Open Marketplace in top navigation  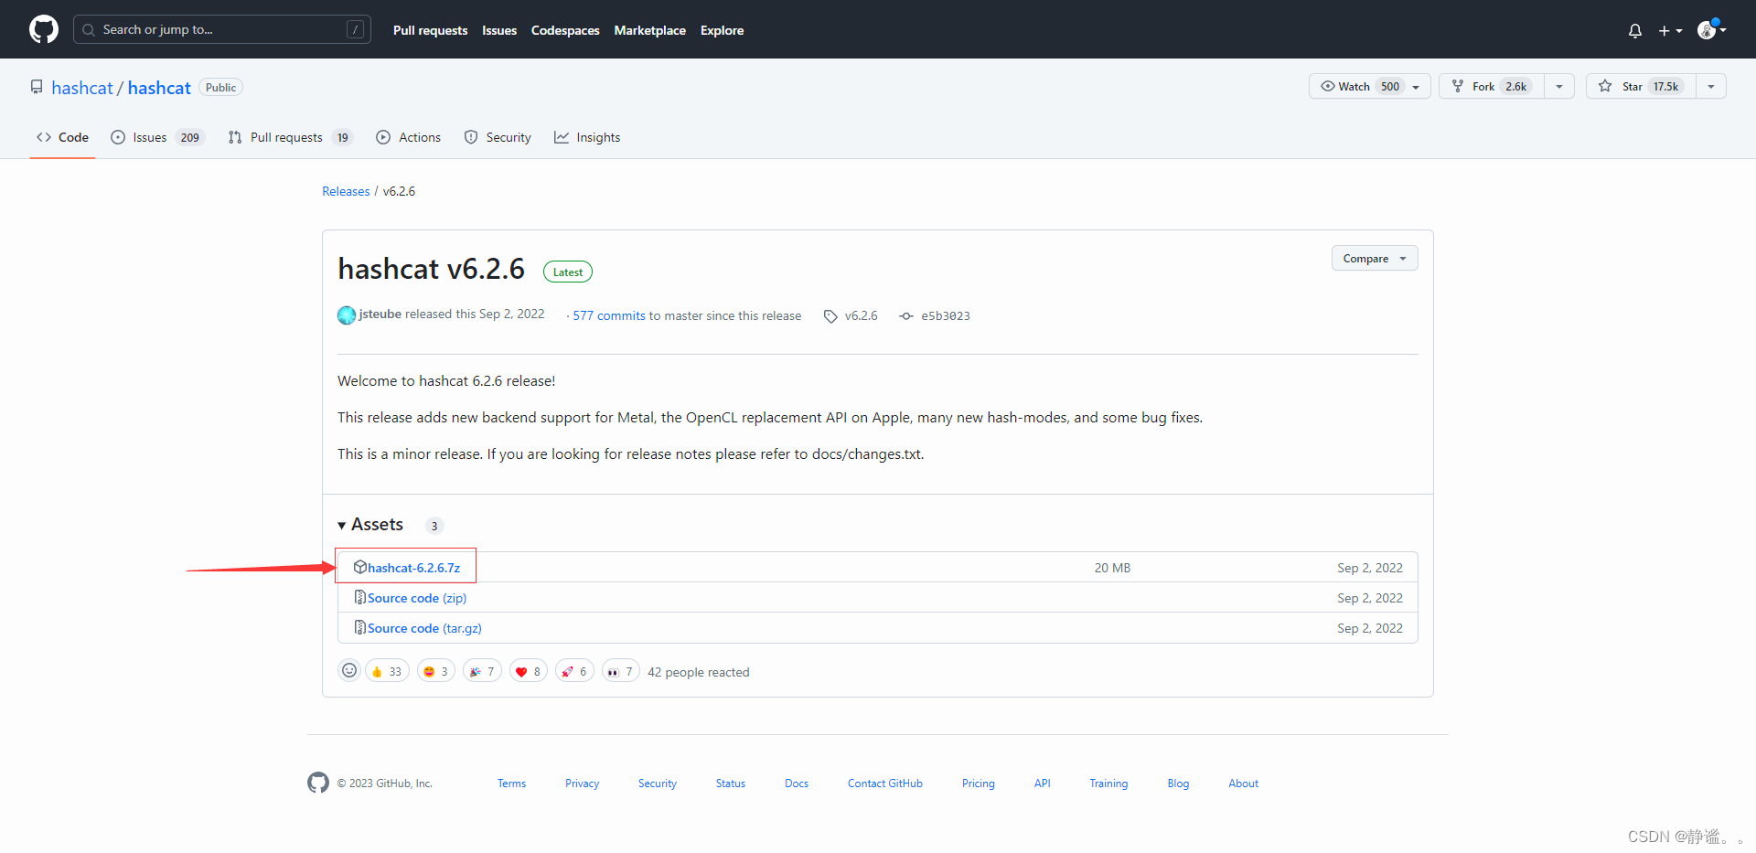point(649,30)
